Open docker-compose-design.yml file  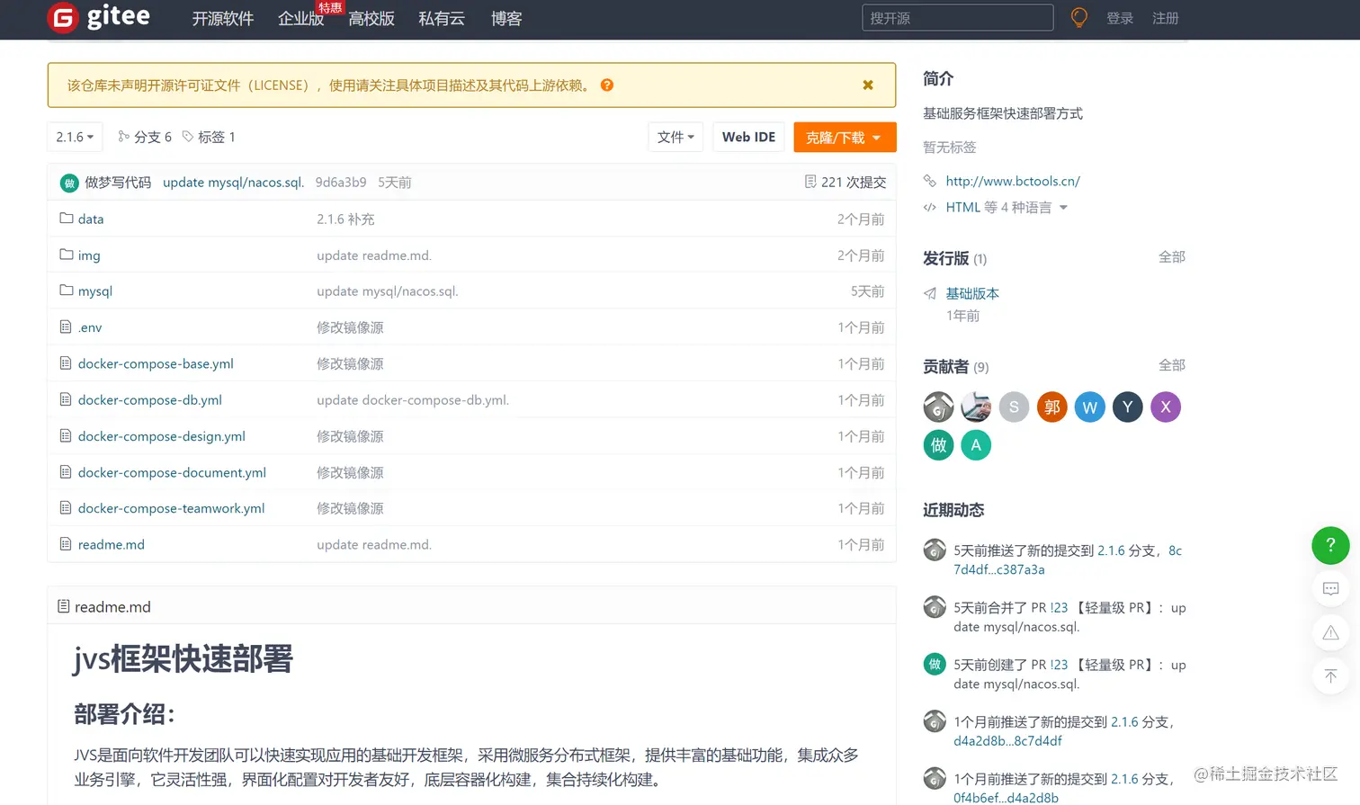coord(162,436)
